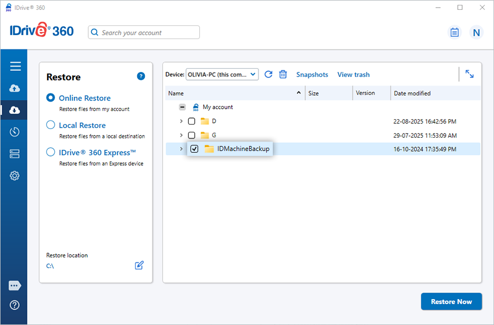Open the hamburger menu in sidebar
Image resolution: width=494 pixels, height=325 pixels.
pos(15,66)
